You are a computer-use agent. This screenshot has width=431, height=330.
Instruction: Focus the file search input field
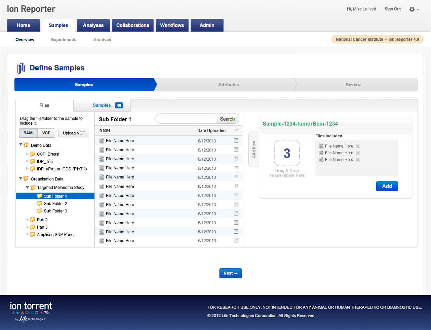186,119
